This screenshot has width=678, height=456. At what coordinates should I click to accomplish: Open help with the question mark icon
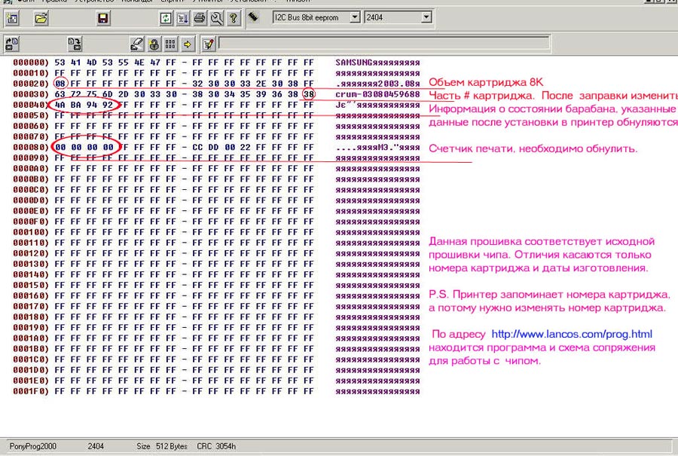(233, 18)
